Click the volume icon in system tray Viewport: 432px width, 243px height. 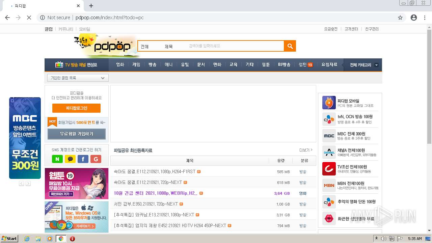(x=384, y=239)
